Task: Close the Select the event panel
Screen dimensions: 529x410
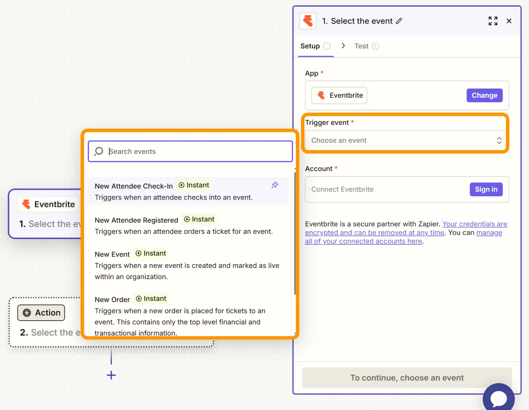Action: click(509, 21)
